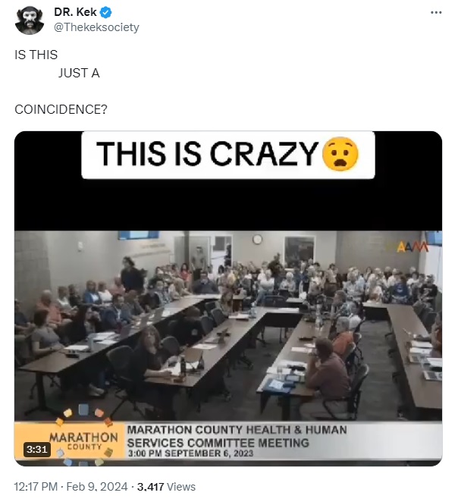Image resolution: width=458 pixels, height=502 pixels.
Task: Click the COINCIDENCE? tweet text
Action: (61, 109)
